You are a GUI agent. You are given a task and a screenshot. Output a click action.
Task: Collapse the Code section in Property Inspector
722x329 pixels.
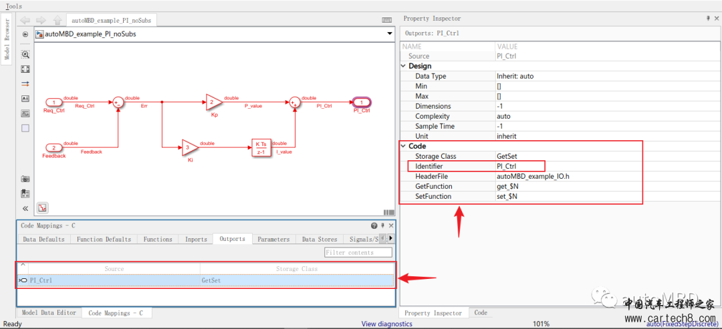[x=404, y=146]
